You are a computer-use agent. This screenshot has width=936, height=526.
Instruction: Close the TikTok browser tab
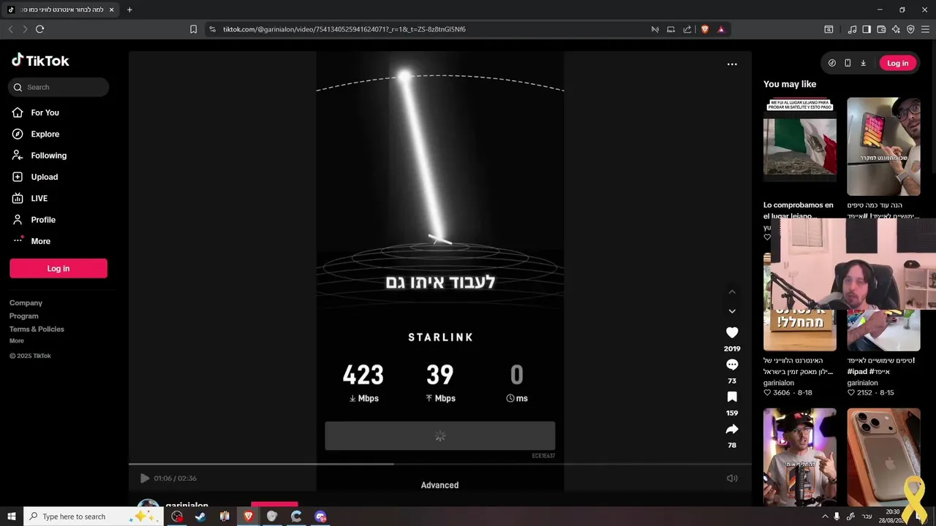111,9
